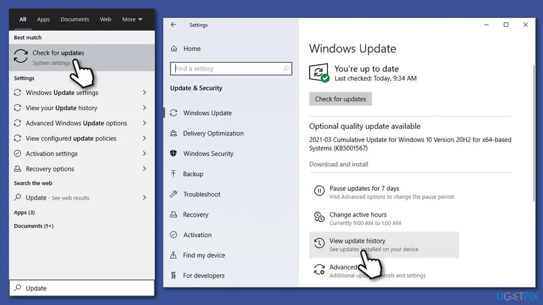Screen dimensions: 543x305
Task: Click the icon beside Recovery options
Action: (x=17, y=169)
